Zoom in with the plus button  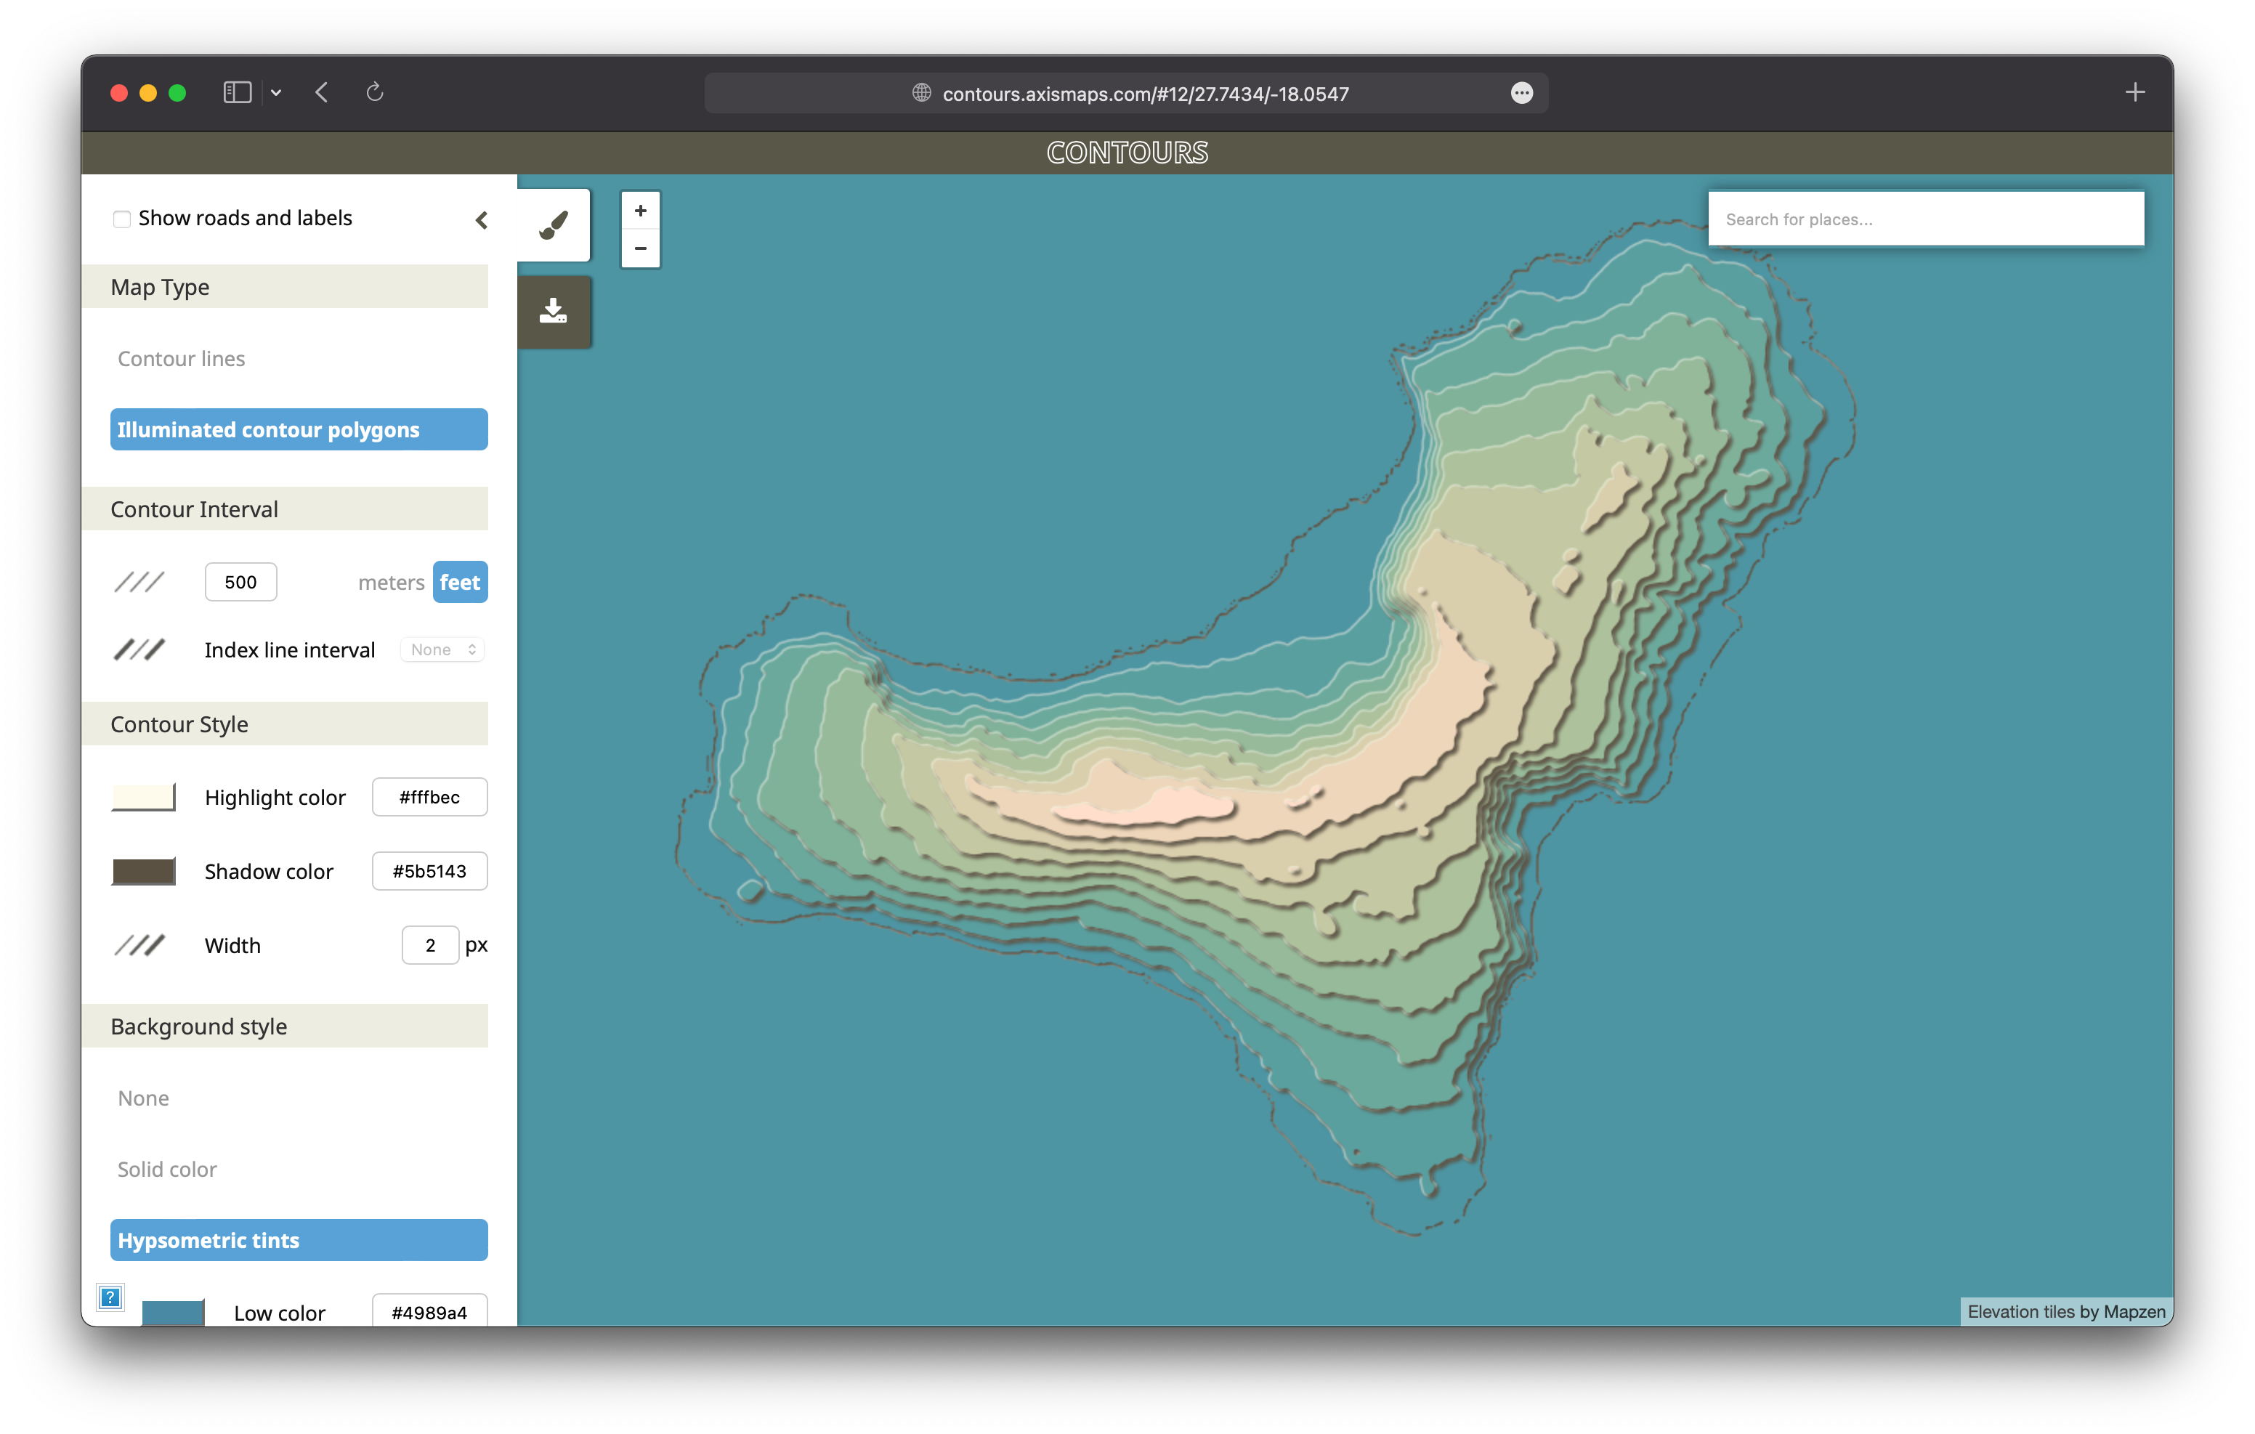[639, 211]
